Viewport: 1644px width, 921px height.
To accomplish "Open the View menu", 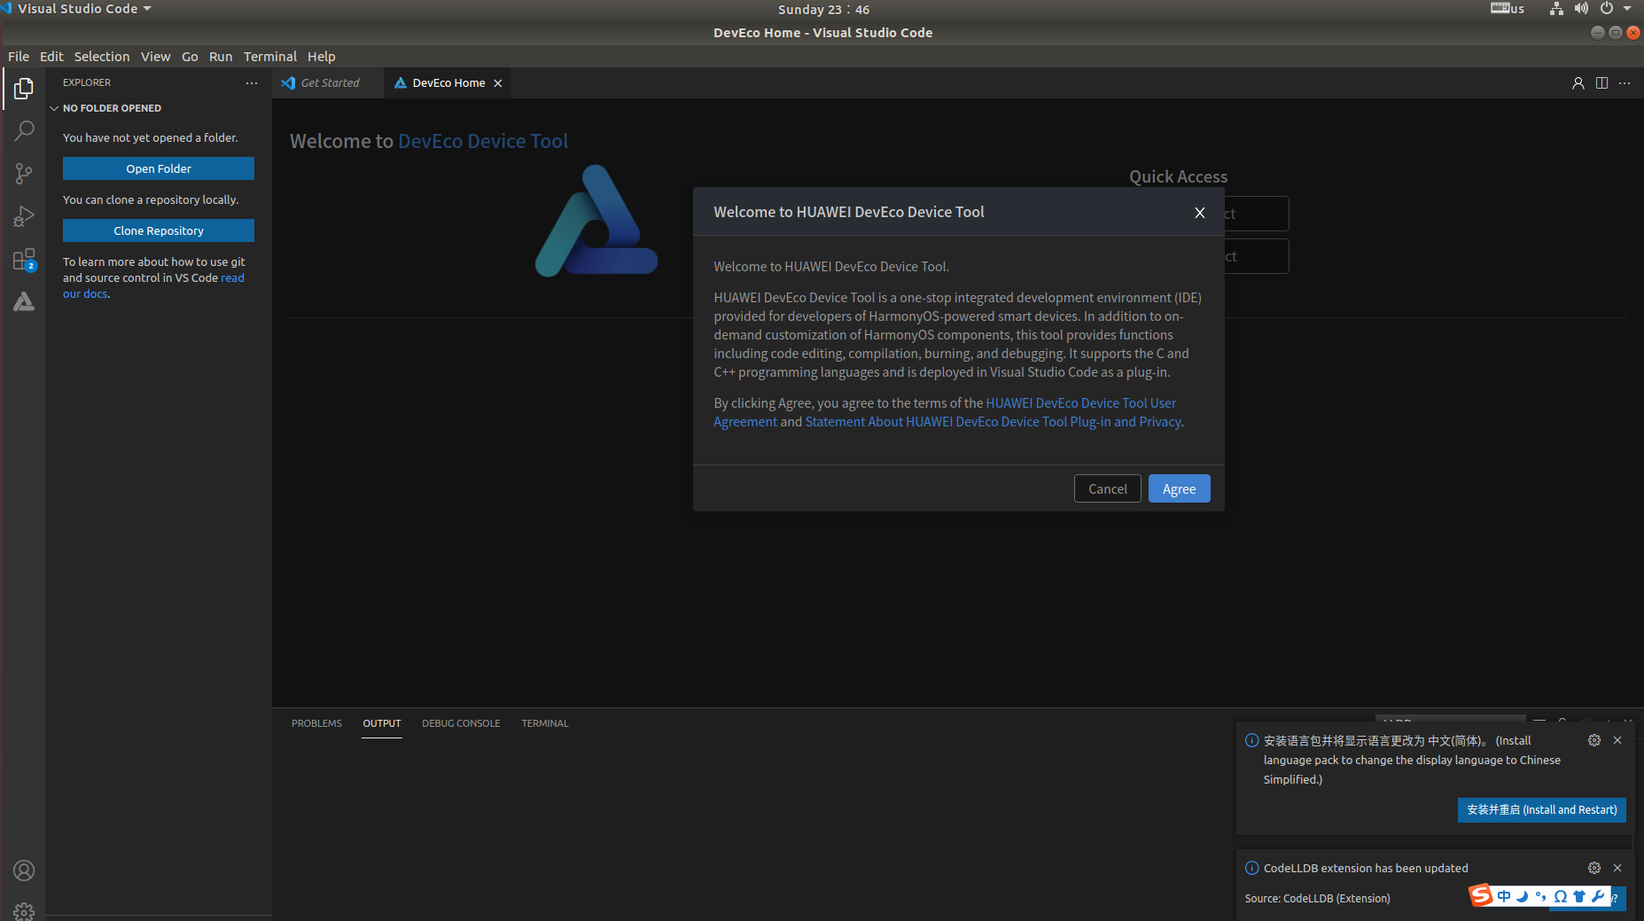I will [155, 57].
